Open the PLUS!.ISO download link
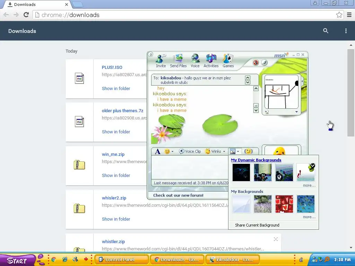 click(x=112, y=68)
